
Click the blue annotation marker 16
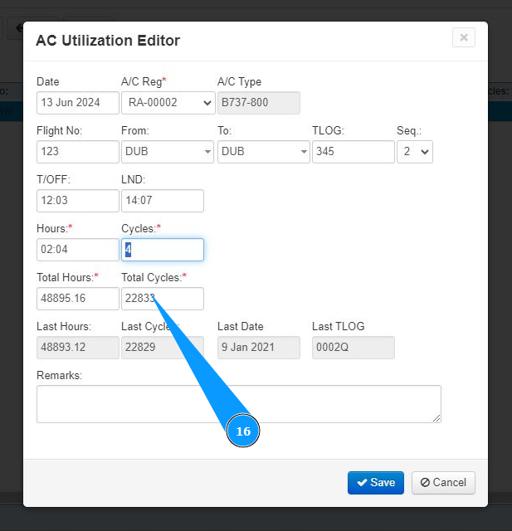click(243, 431)
